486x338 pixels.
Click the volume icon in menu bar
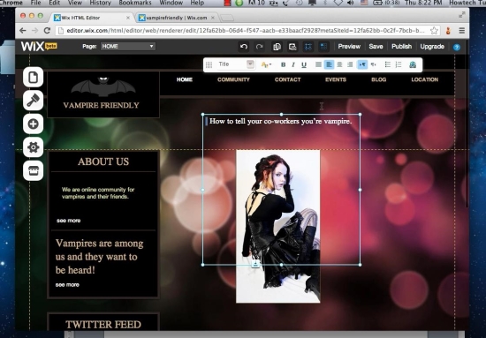[x=351, y=3]
